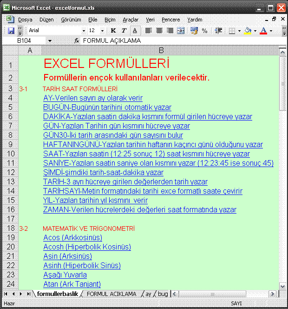Open the Arial font name dropdown
Screen dimensions: 288x309
pos(83,31)
